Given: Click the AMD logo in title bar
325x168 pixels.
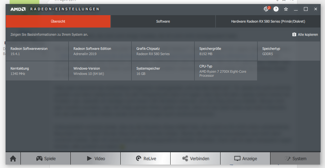Looking at the screenshot, I should coord(18,9).
